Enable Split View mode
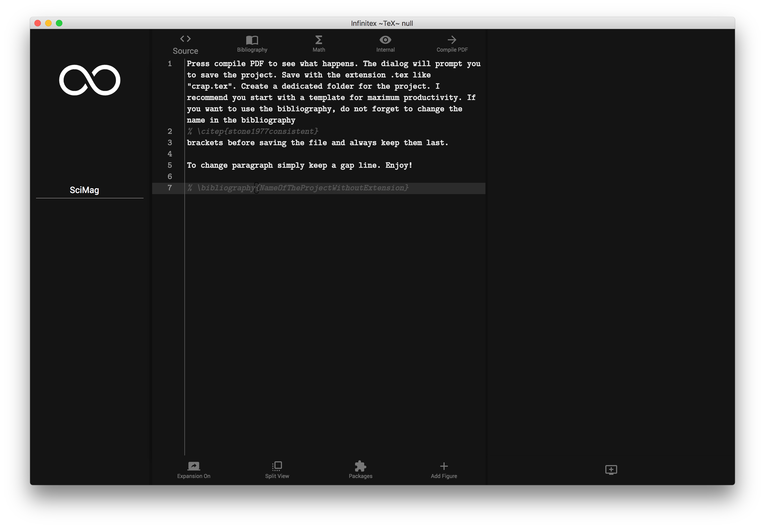Viewport: 765px width, 528px height. tap(277, 470)
